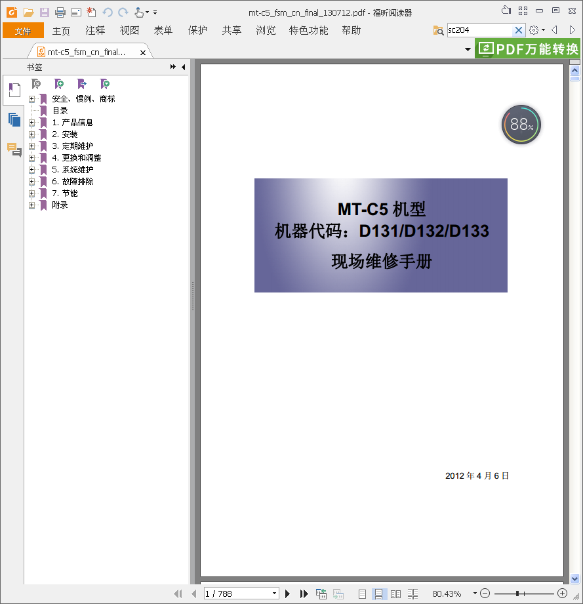Image resolution: width=583 pixels, height=604 pixels.
Task: Open the bookmarks panel sidebar icon
Action: 14,90
